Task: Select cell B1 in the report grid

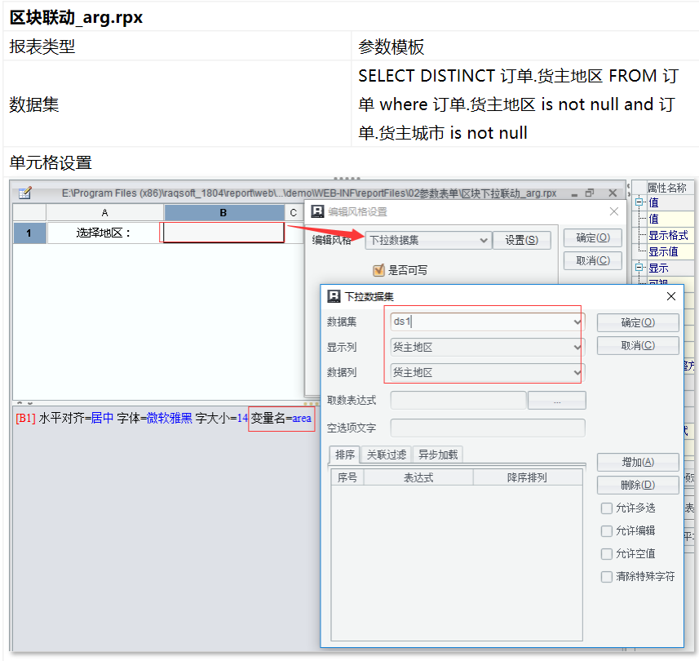Action: (x=223, y=233)
